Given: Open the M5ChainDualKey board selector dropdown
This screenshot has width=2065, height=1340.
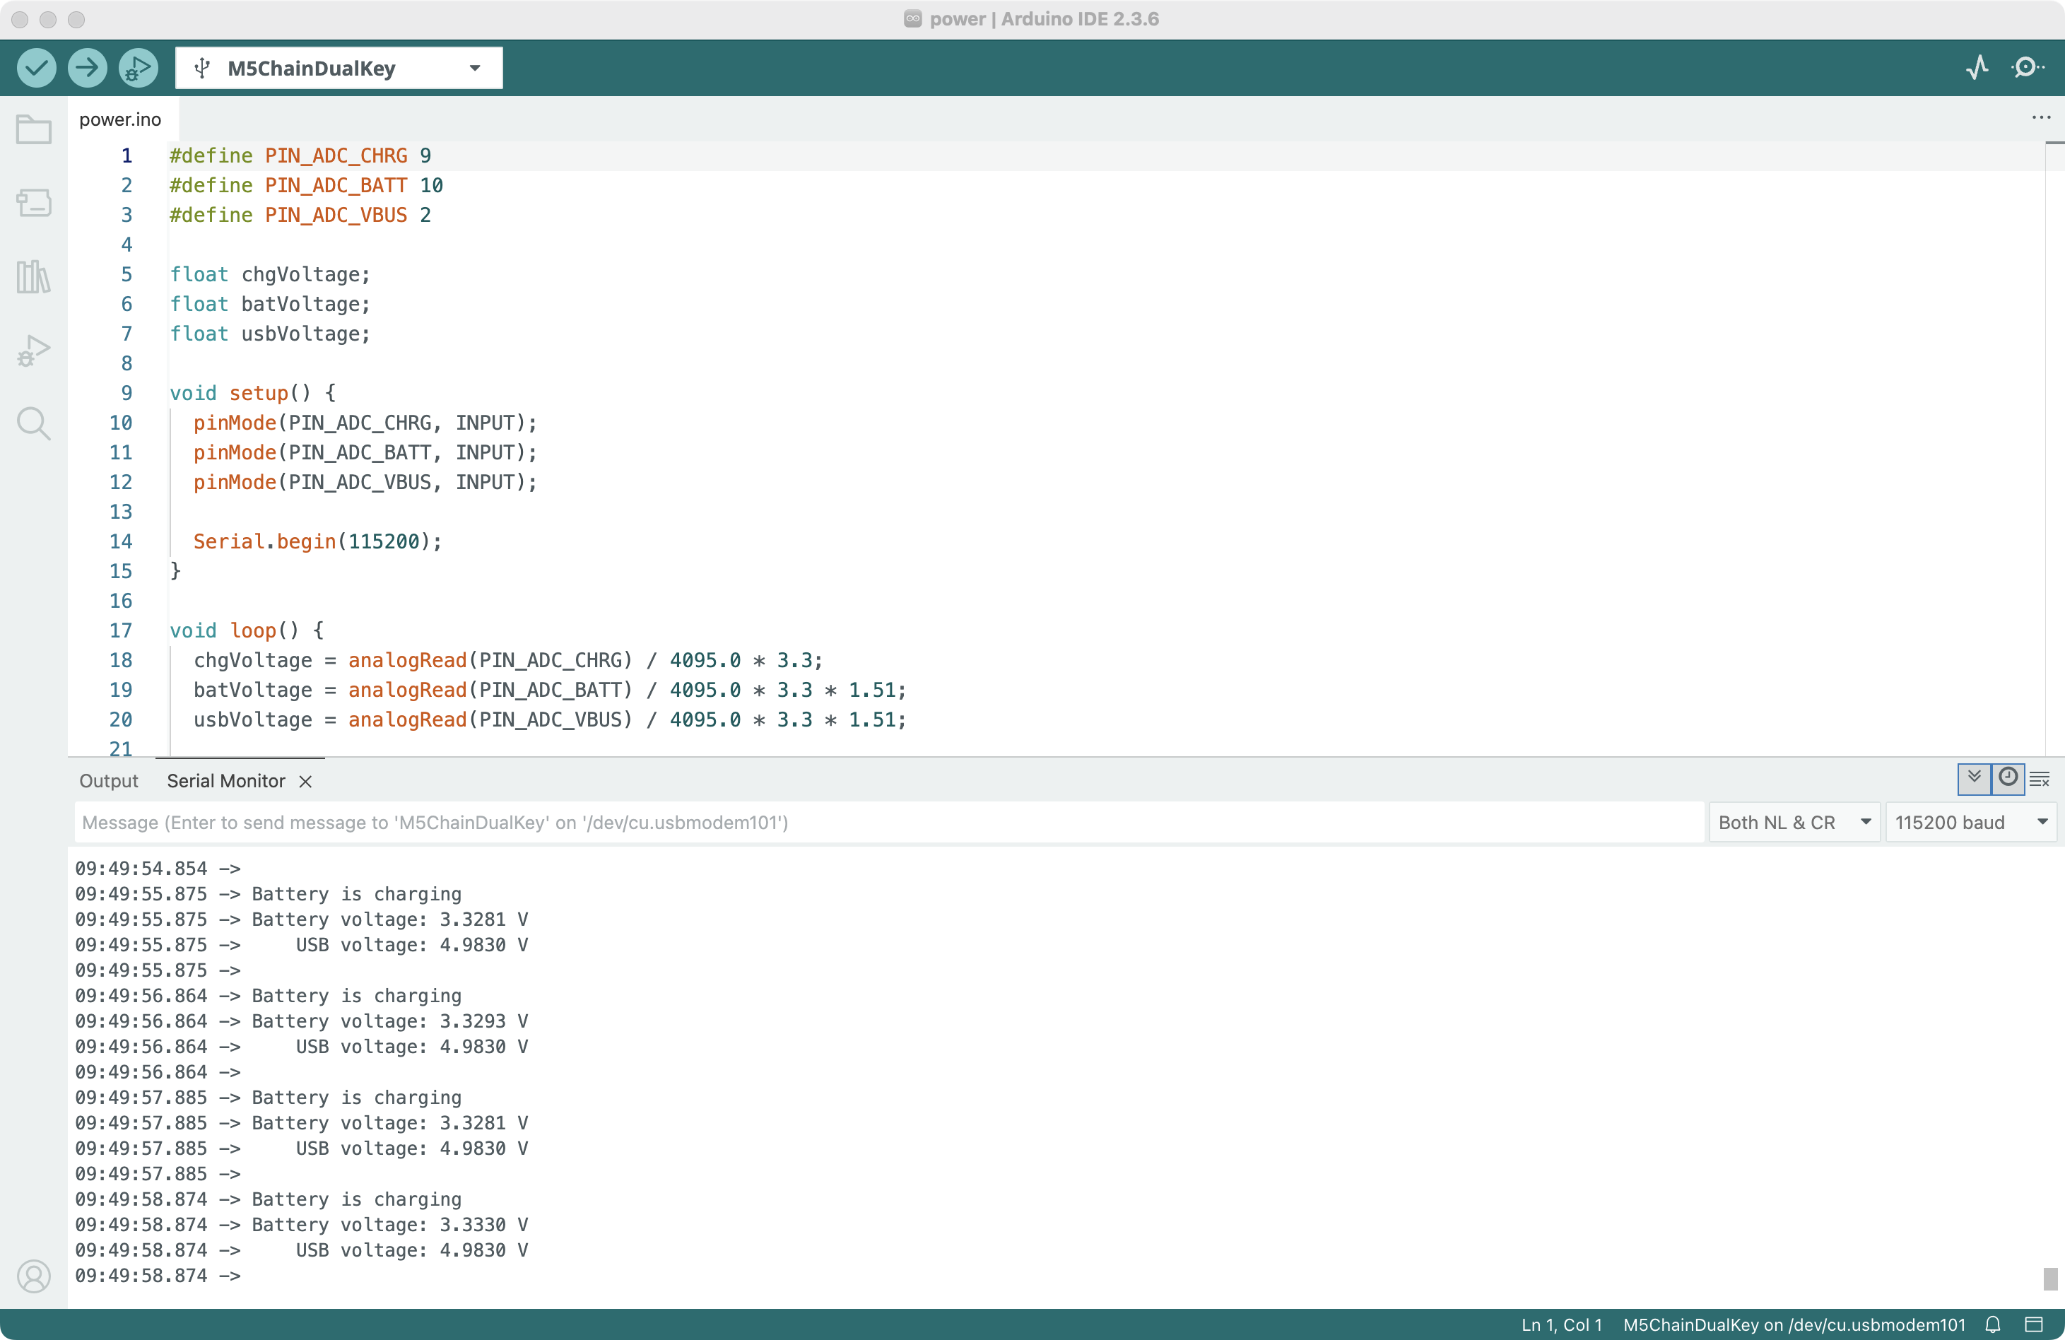Looking at the screenshot, I should point(339,68).
